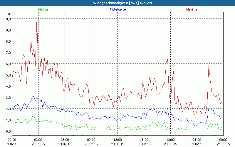Click the 18:00 time axis marker
235x147 pixels.
[x=170, y=139]
